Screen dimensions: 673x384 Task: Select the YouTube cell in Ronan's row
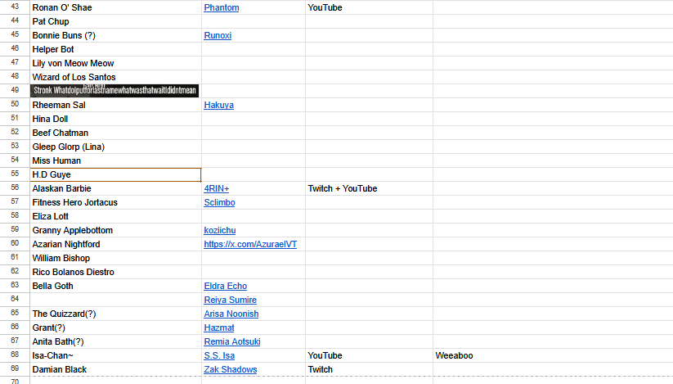pyautogui.click(x=369, y=7)
